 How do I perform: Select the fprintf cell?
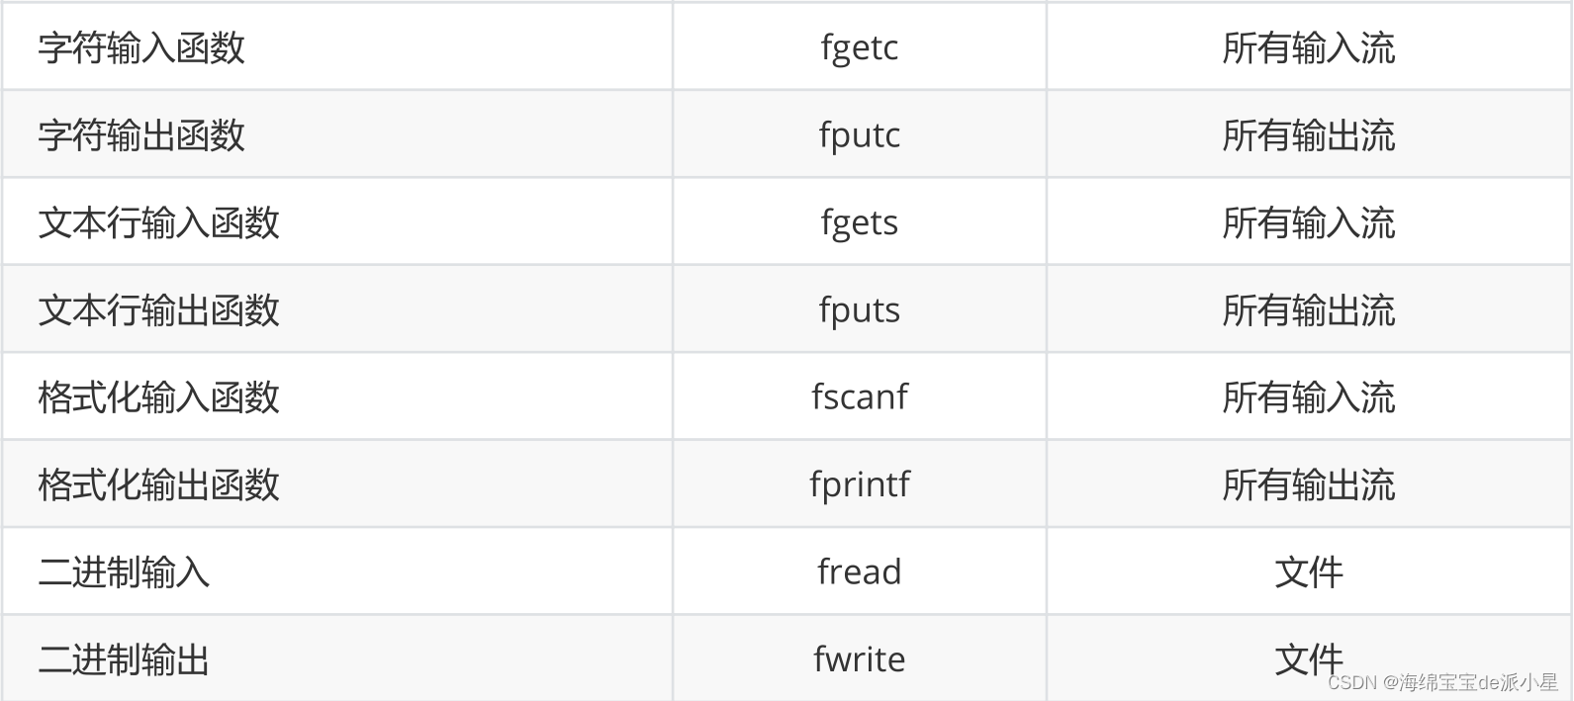(x=859, y=484)
